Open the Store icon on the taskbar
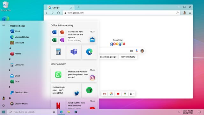The width and height of the screenshot is (204, 115). (x=76, y=112)
